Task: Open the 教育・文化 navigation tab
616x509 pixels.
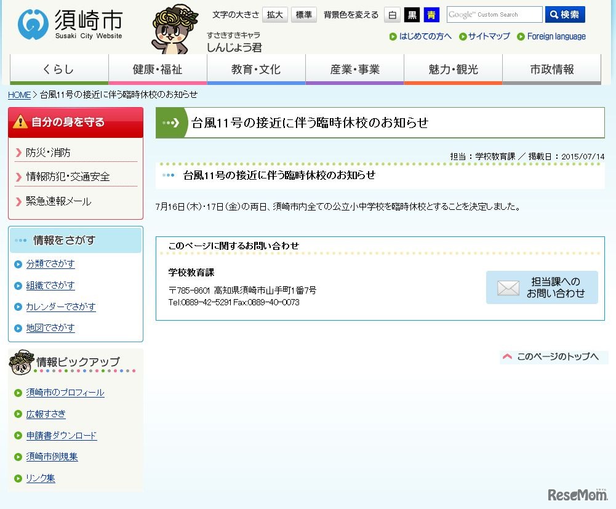Action: [256, 70]
